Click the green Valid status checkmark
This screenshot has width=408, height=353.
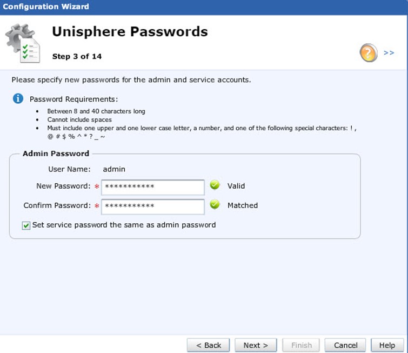215,185
